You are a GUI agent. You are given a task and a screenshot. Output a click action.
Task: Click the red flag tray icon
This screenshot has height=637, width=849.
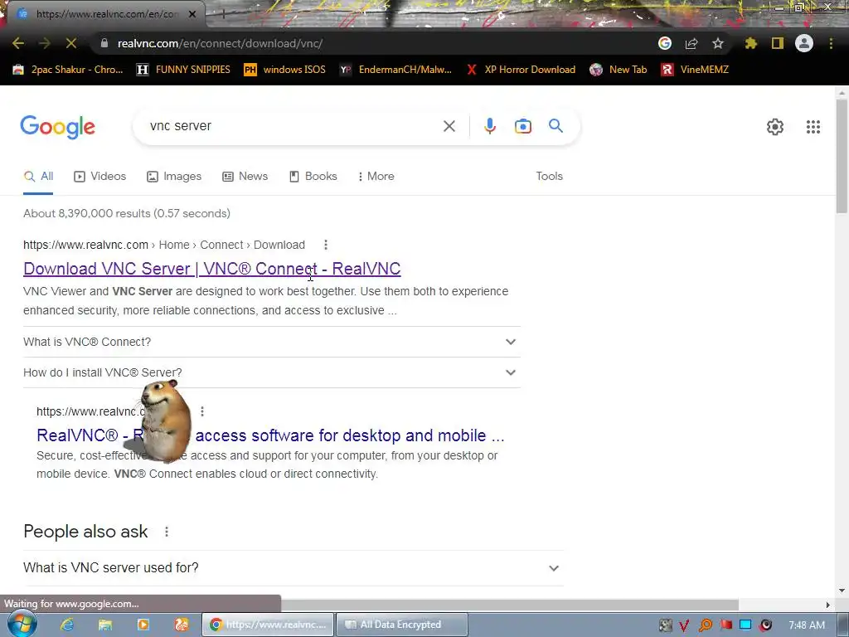point(725,625)
